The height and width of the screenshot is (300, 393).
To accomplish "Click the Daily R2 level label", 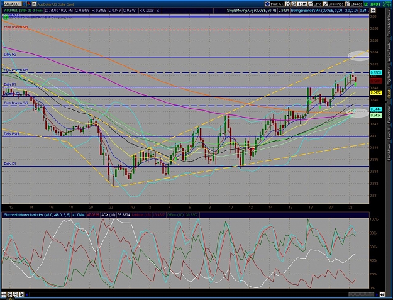I will 10,54.
